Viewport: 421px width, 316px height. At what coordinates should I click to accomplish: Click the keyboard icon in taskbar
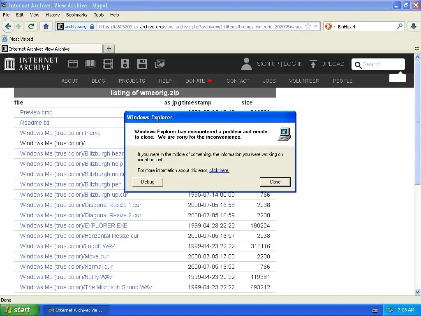tap(375, 310)
